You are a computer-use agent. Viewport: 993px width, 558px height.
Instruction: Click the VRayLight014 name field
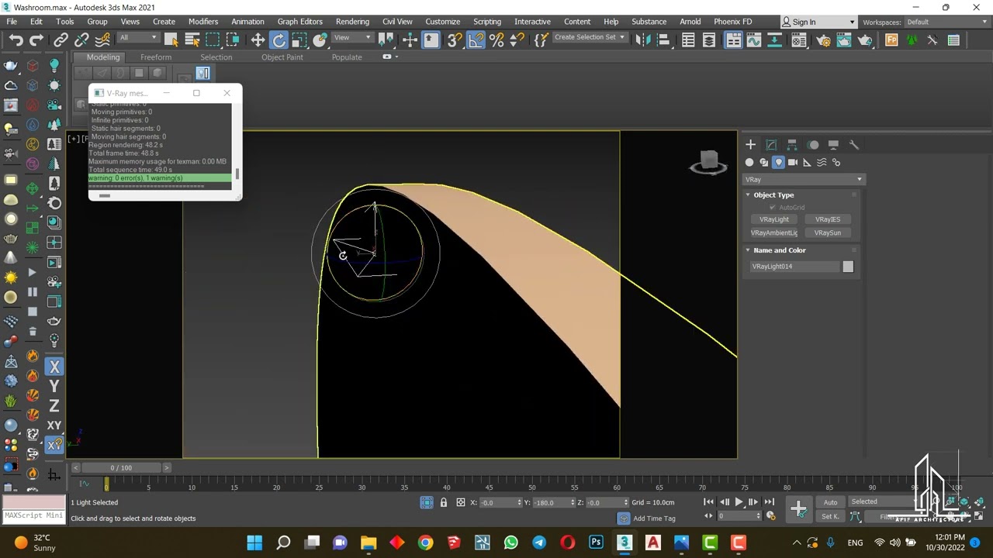coord(794,267)
